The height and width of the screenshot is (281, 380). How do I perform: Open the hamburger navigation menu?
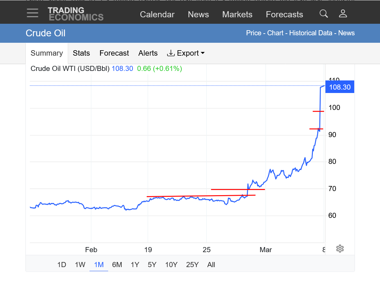pyautogui.click(x=33, y=13)
